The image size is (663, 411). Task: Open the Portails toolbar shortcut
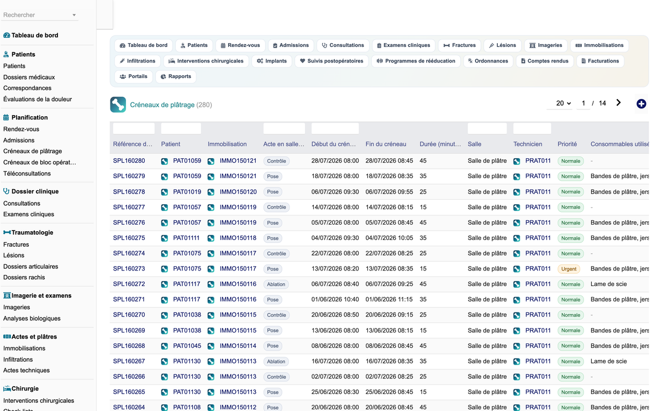tap(133, 76)
